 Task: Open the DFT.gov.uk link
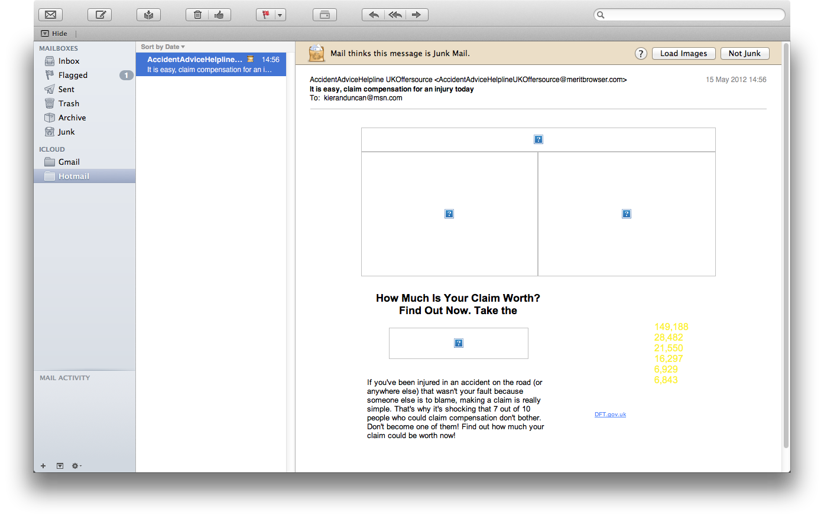click(x=610, y=414)
